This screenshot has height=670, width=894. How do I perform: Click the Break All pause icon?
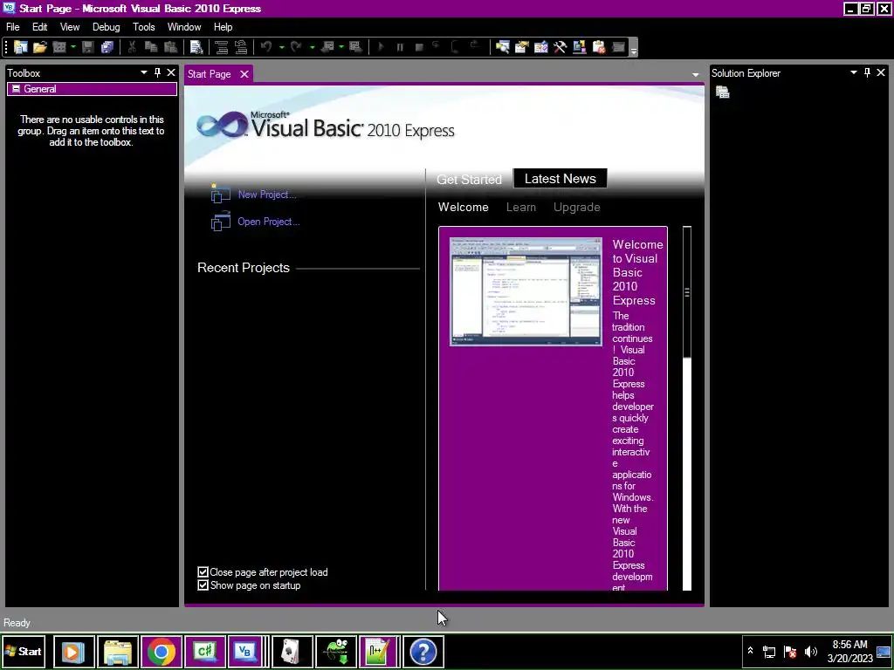(400, 47)
